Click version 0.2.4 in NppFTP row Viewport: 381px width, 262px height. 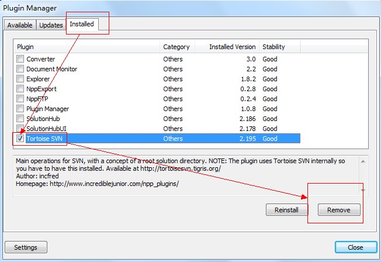[x=248, y=99]
